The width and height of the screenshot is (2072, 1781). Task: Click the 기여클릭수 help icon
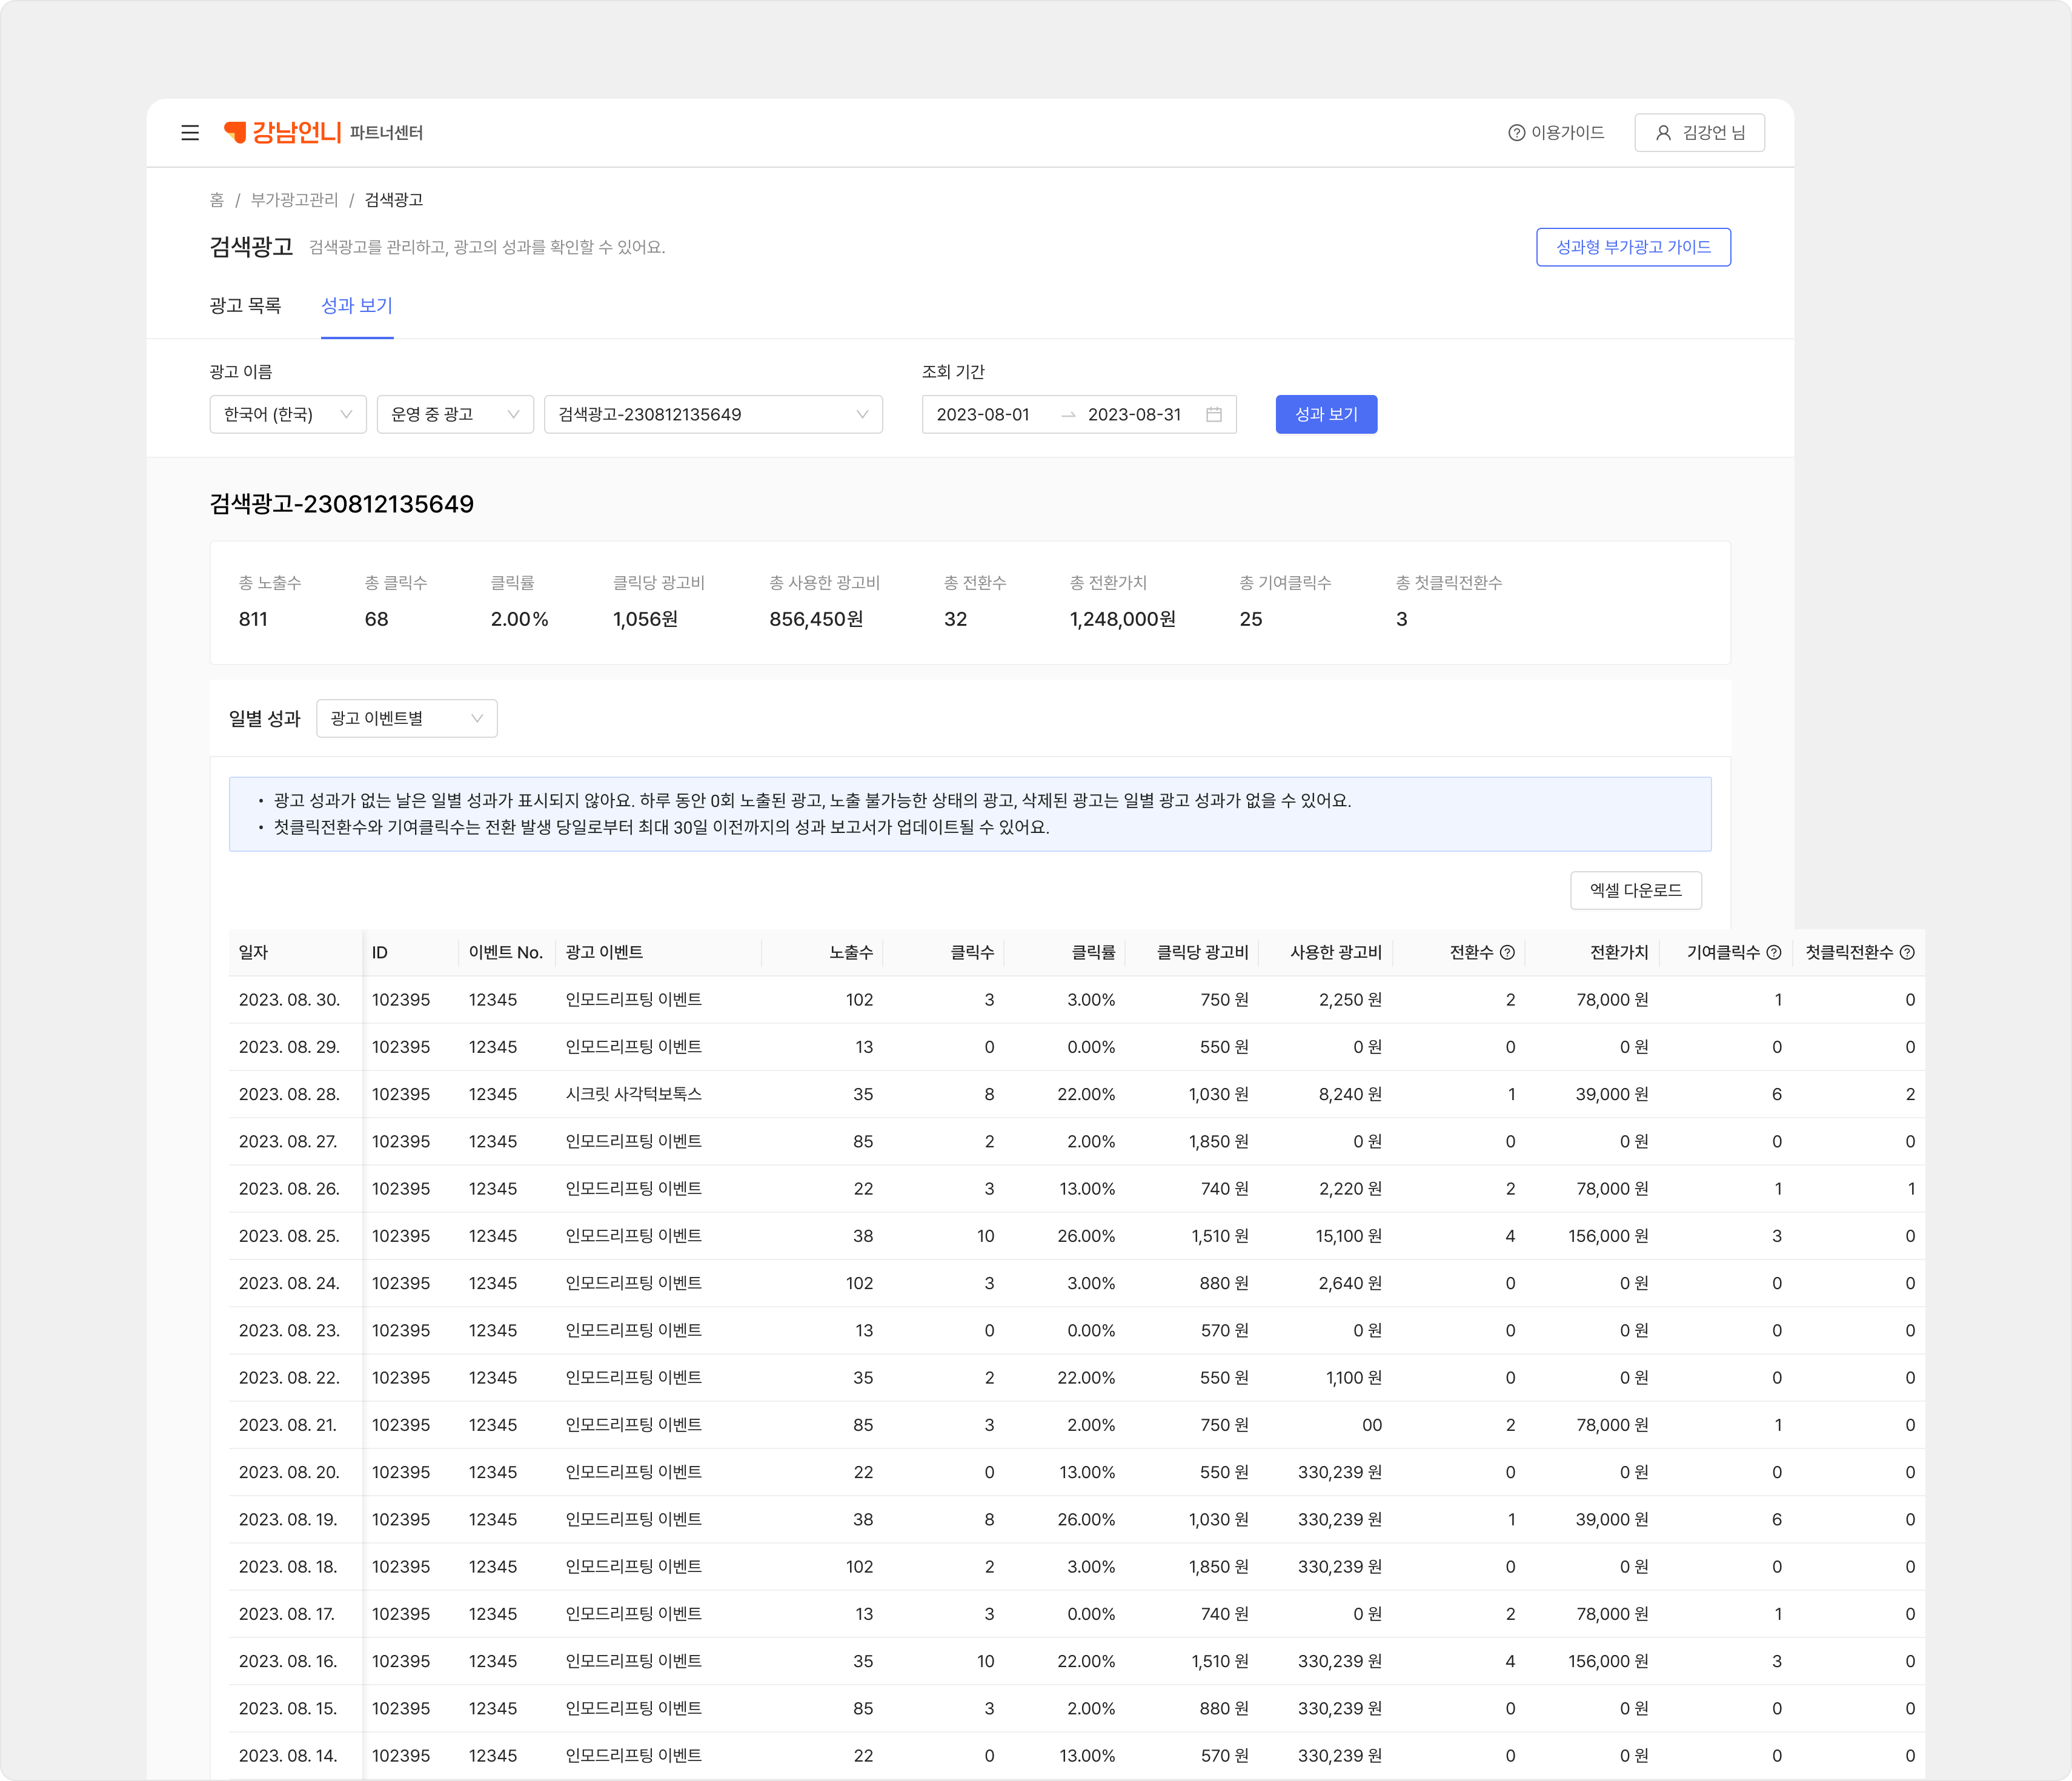pos(1773,952)
